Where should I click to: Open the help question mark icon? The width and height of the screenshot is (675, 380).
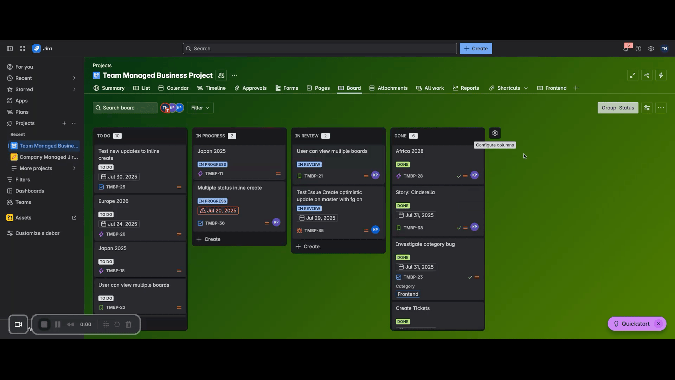click(638, 49)
